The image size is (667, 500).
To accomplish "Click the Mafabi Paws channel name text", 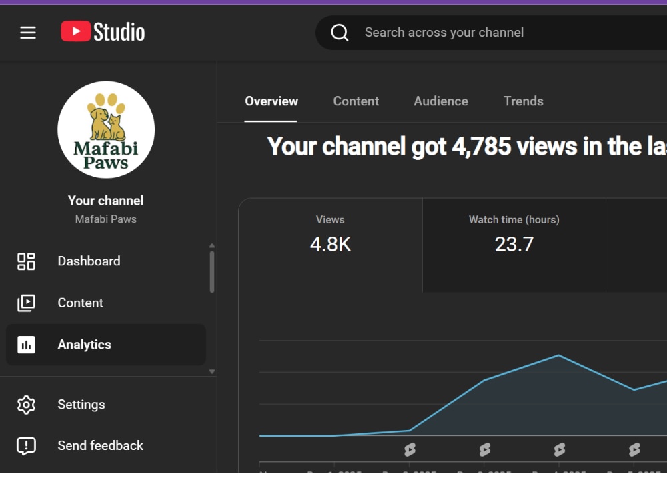I will pyautogui.click(x=105, y=219).
